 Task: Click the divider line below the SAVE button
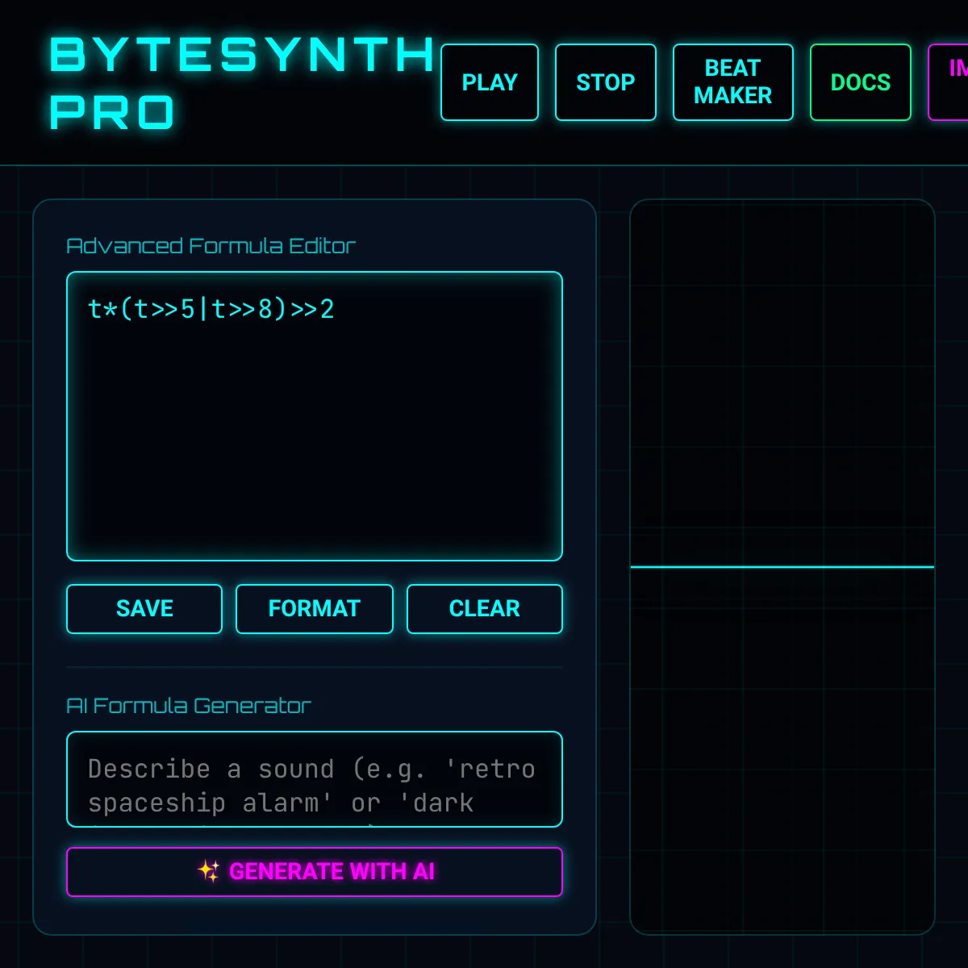coord(314,667)
